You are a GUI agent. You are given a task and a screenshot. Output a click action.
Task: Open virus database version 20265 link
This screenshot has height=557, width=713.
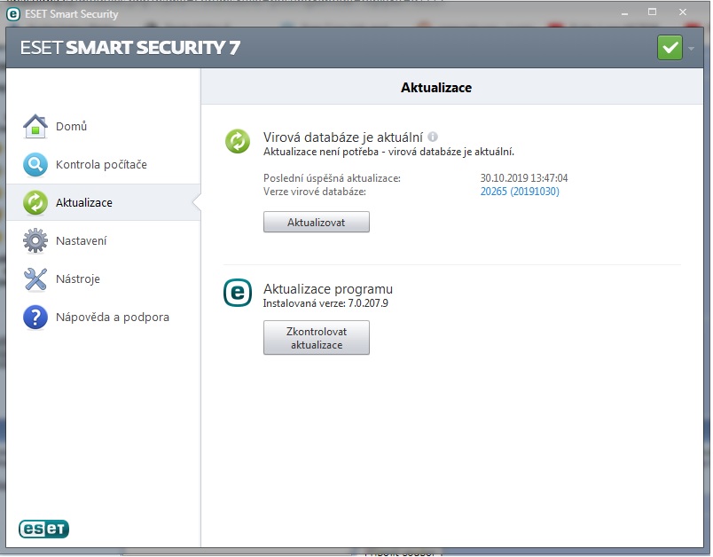coord(519,192)
